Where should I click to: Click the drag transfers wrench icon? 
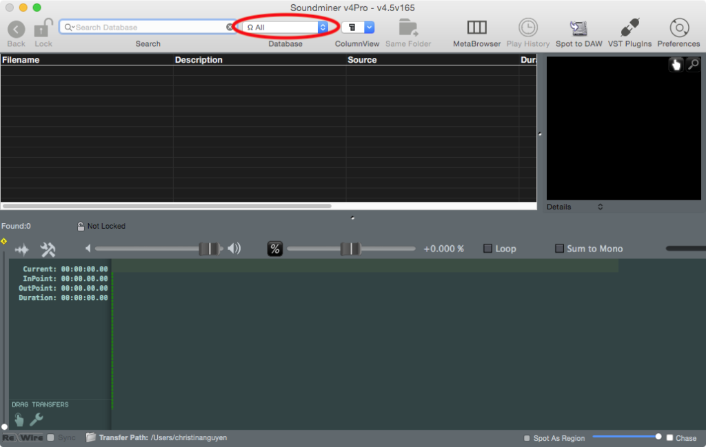pos(37,419)
